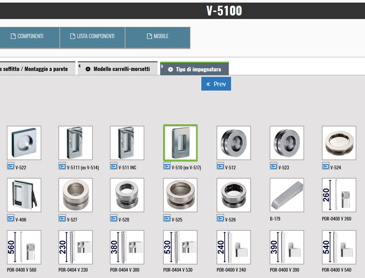Select the V-527 knob image
The height and width of the screenshot is (278, 365).
point(76,195)
